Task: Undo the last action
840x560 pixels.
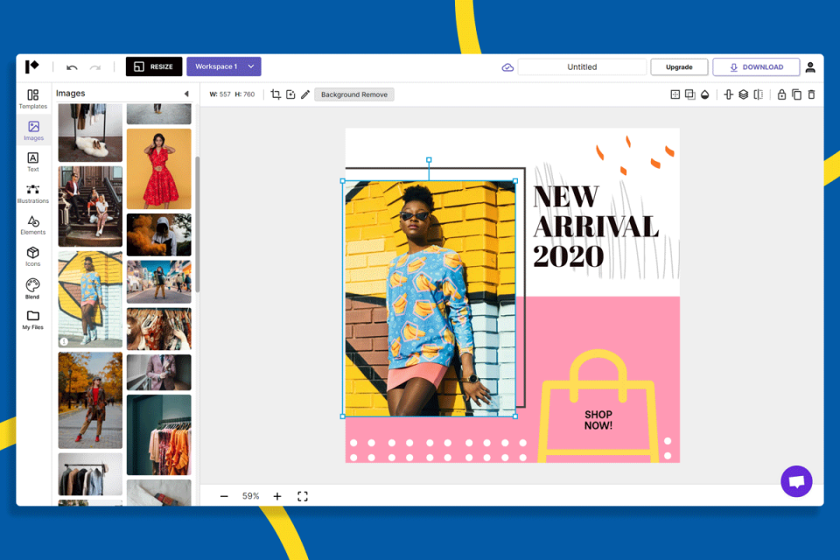Action: [x=73, y=66]
